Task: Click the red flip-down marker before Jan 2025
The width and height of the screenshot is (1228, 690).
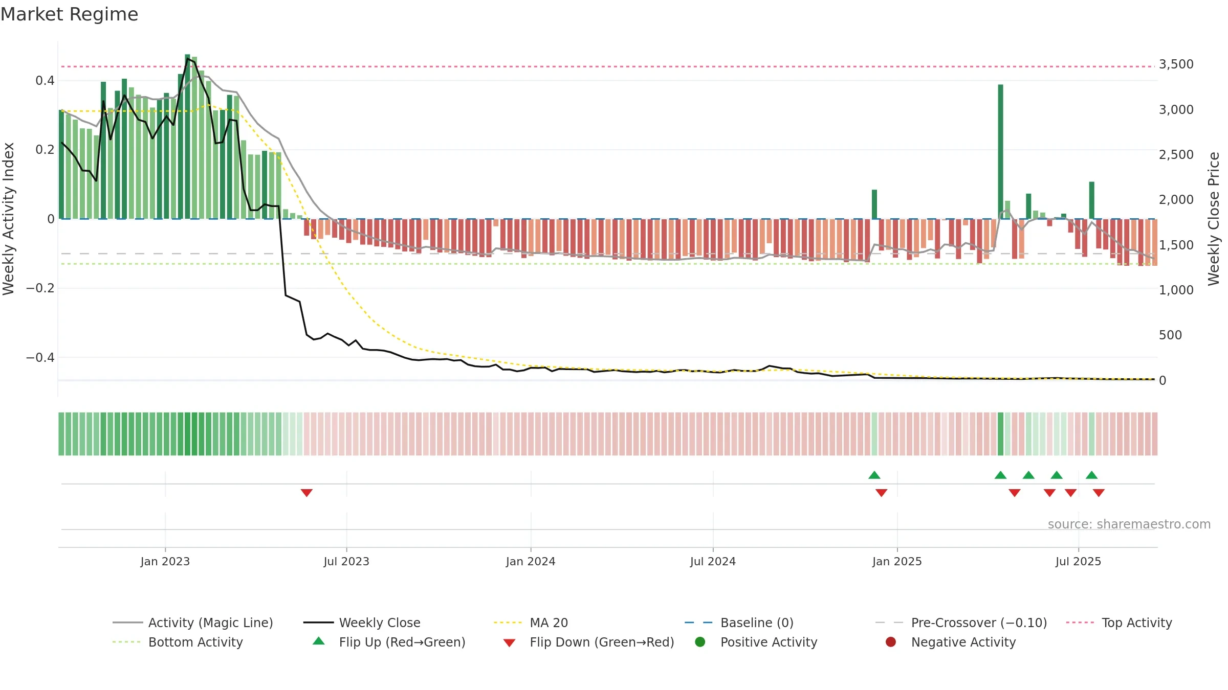Action: click(x=881, y=493)
